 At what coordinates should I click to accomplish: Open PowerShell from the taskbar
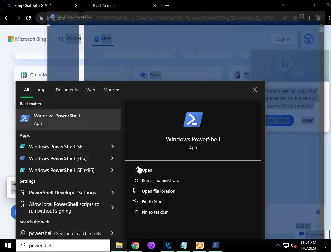215,245
